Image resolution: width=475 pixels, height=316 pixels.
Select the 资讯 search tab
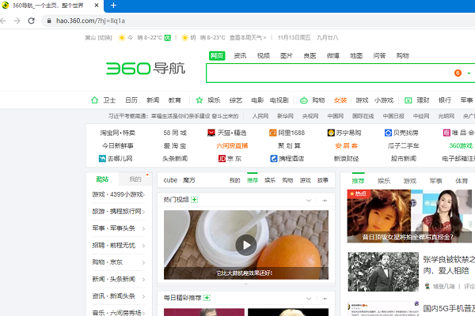tap(240, 55)
